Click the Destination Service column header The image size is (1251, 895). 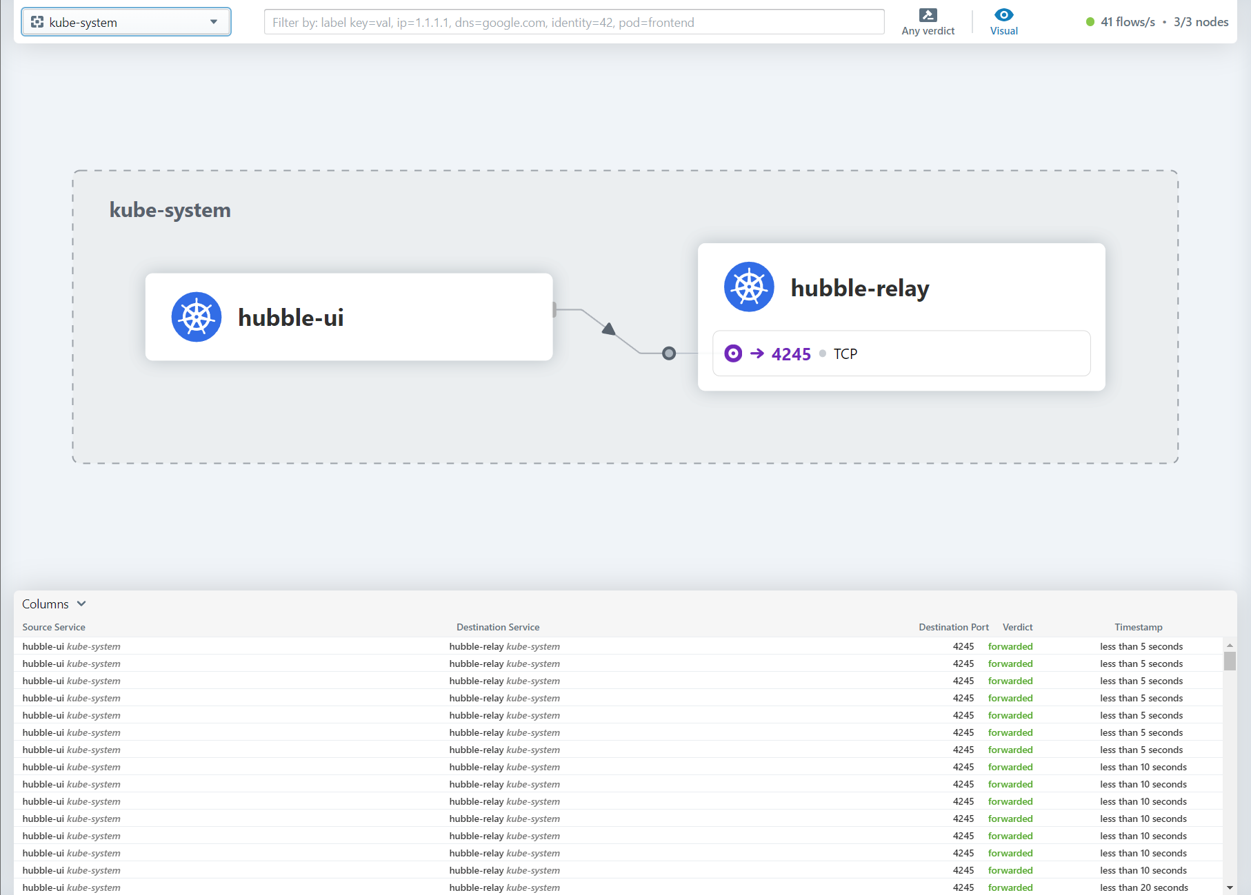pyautogui.click(x=498, y=627)
